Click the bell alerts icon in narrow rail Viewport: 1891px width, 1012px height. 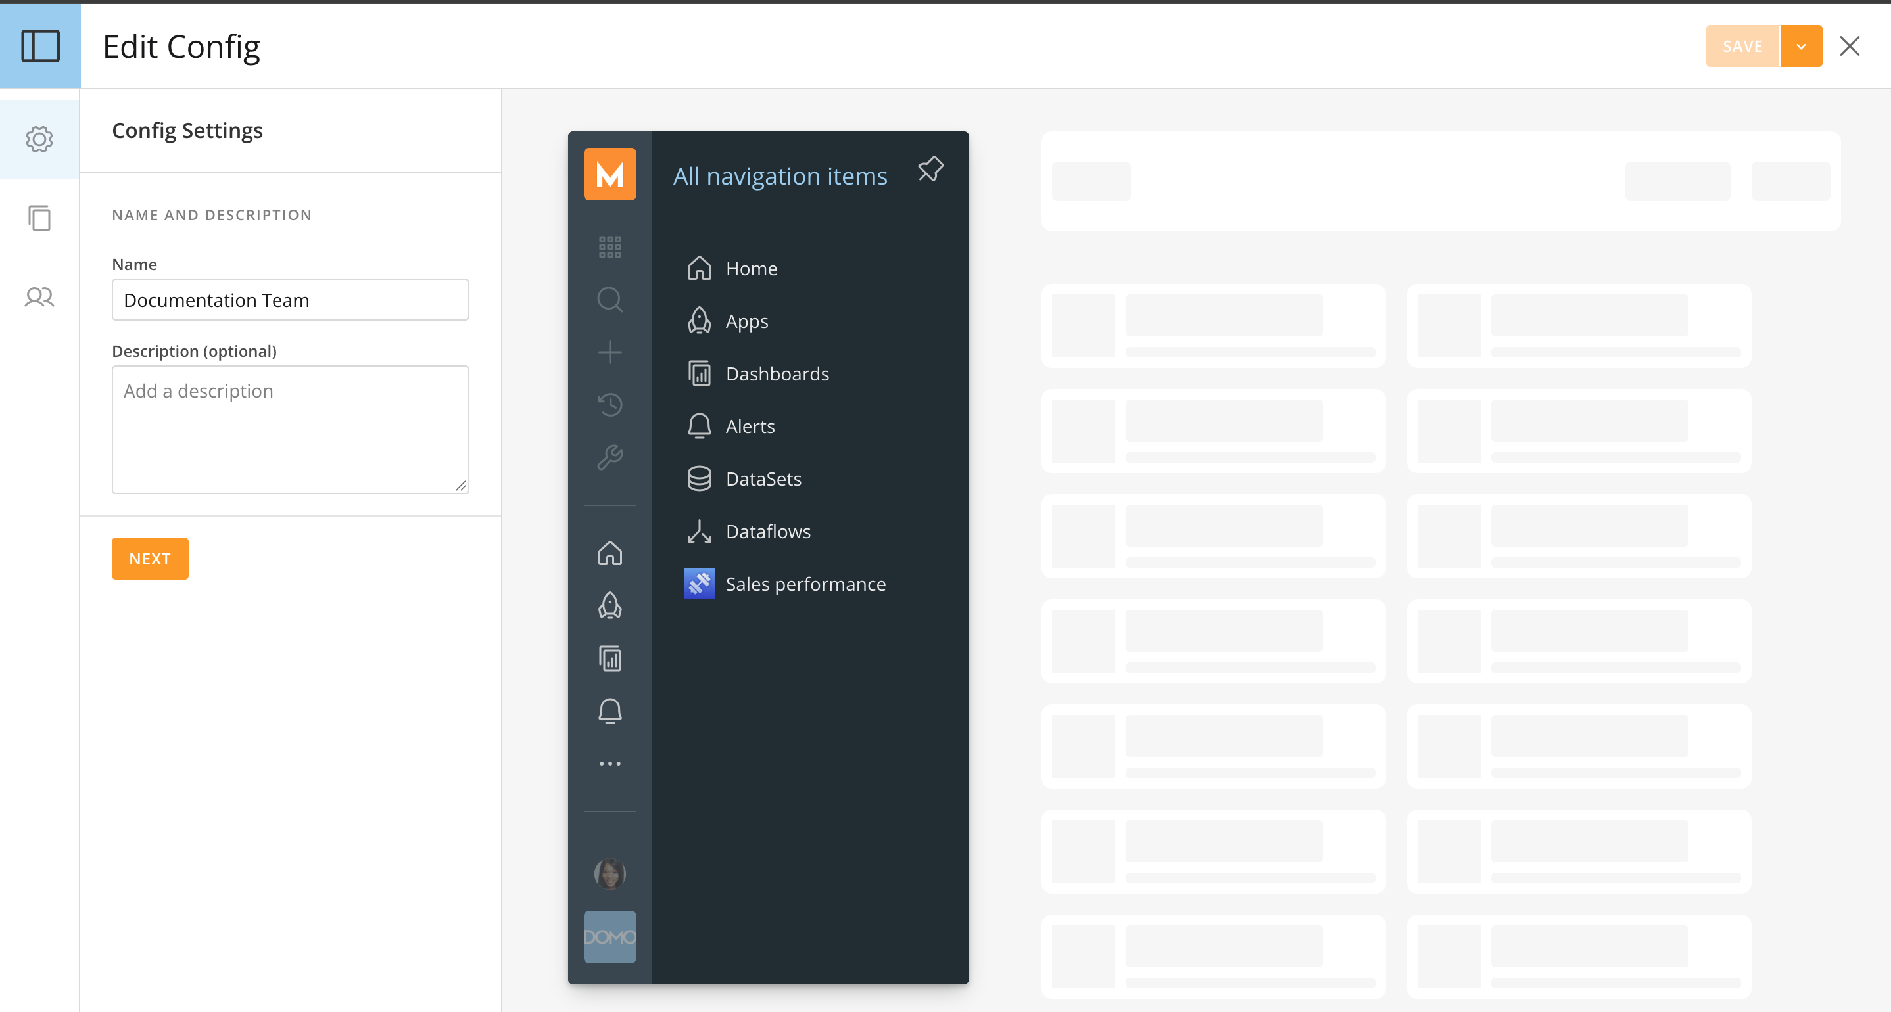click(x=610, y=711)
